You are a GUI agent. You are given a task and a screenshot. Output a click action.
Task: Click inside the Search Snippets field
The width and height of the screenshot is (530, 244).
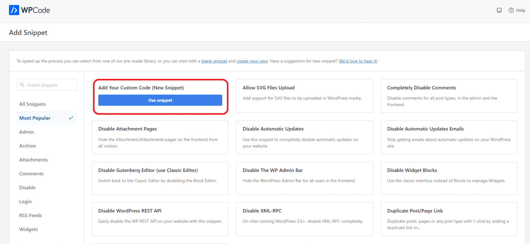click(x=47, y=85)
